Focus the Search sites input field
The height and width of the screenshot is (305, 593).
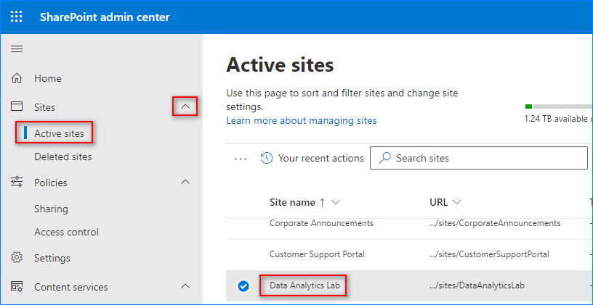pos(478,158)
